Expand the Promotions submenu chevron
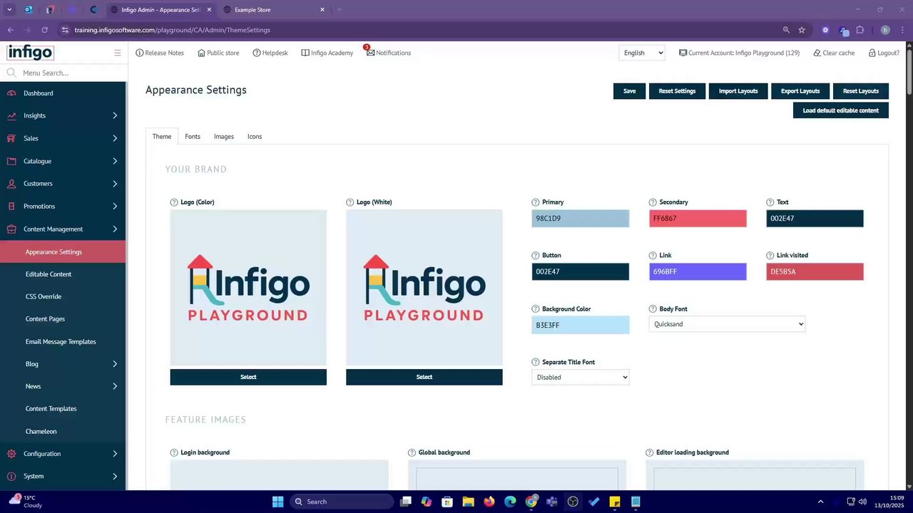The image size is (913, 513). (x=115, y=206)
